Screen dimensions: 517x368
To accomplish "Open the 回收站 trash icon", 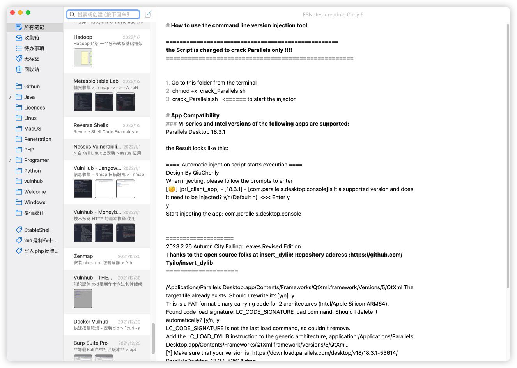I will (x=19, y=69).
